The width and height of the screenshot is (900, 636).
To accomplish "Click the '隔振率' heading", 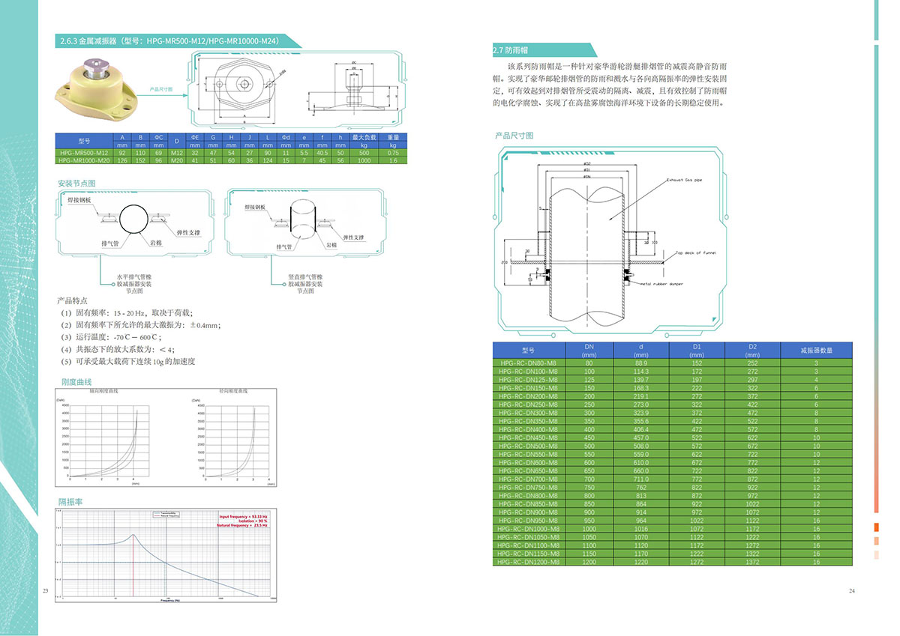I will tap(70, 501).
